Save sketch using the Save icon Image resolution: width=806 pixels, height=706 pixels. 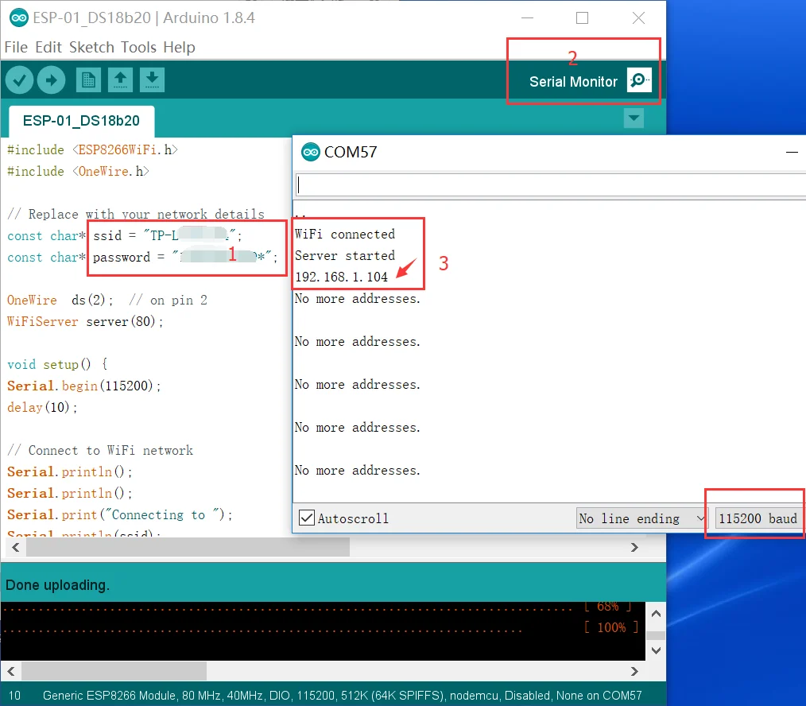pos(152,80)
